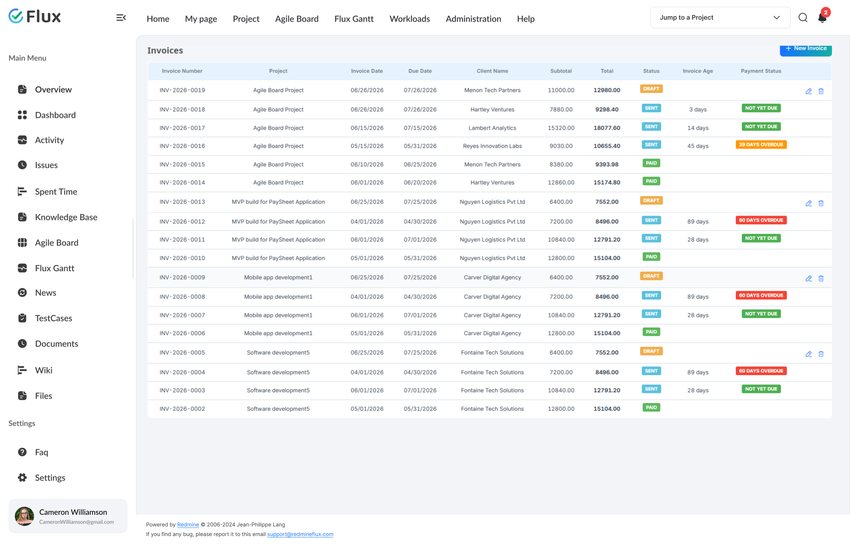Click the Documents sidebar icon

22,344
